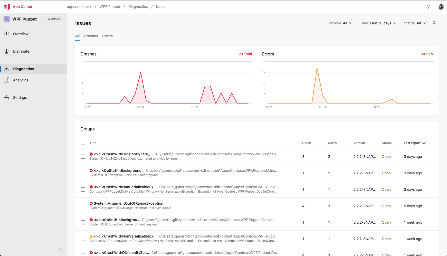Screen dimensions: 447x256
Task: Click the Analytics bar chart icon
Action: pos(7,80)
